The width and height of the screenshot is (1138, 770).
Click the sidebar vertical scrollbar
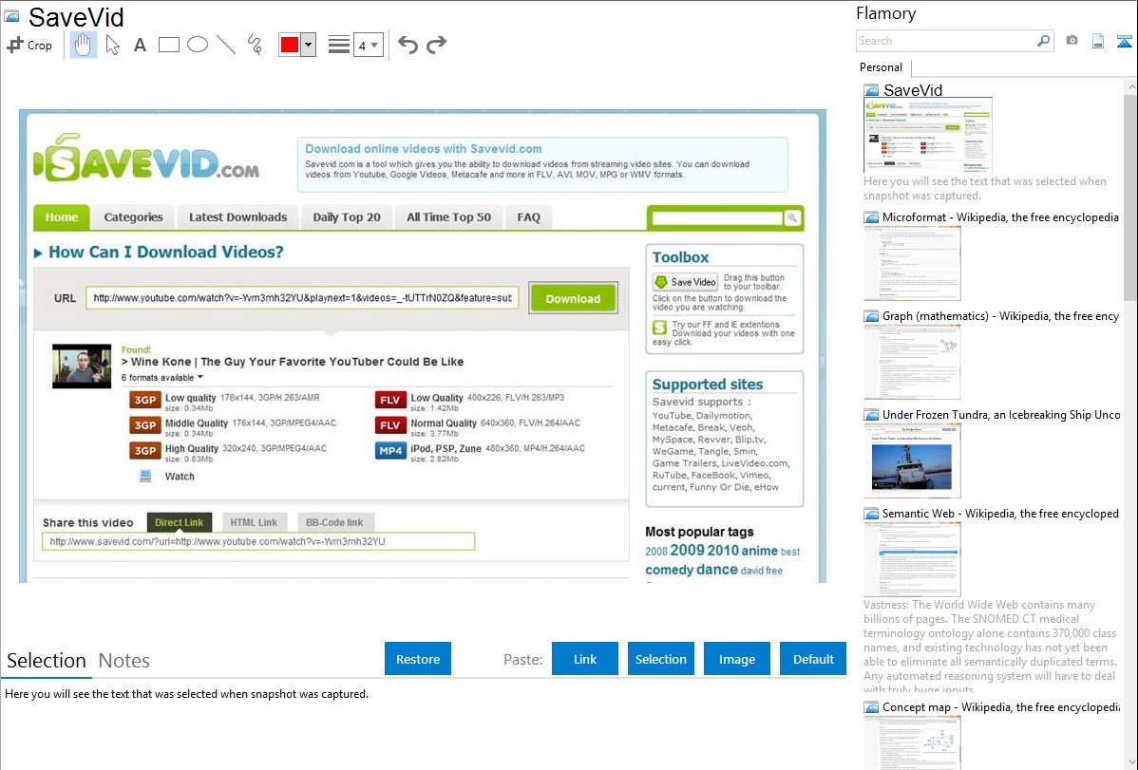click(x=1130, y=197)
